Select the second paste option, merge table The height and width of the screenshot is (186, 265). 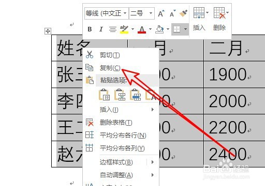120,95
